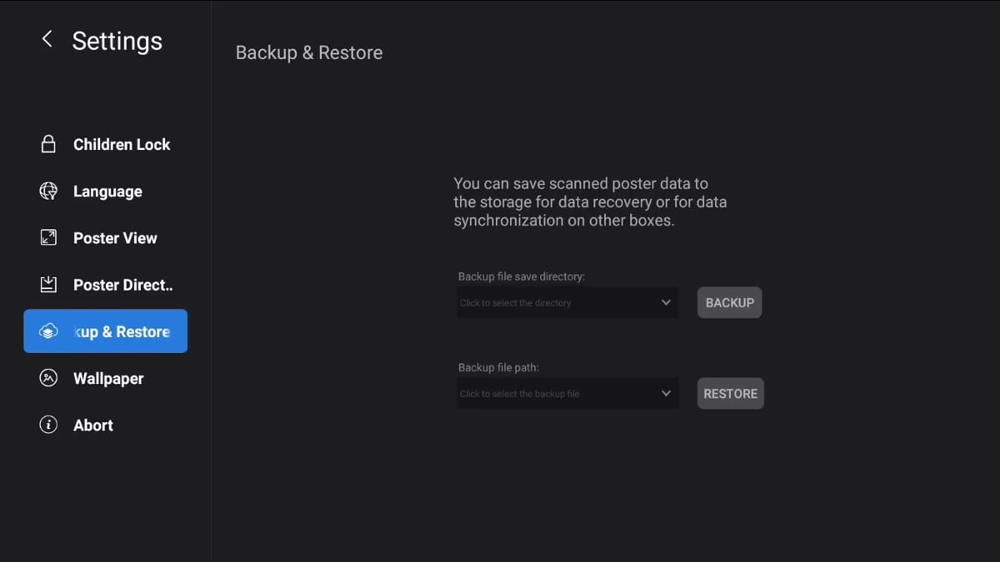Viewport: 1000px width, 562px height.
Task: Expand the backup file path dropdown arrow
Action: pos(666,393)
